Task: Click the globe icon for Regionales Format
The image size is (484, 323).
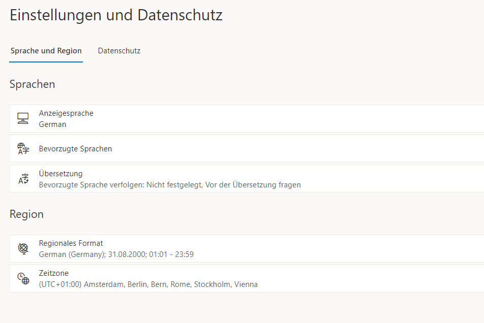Action: [23, 248]
